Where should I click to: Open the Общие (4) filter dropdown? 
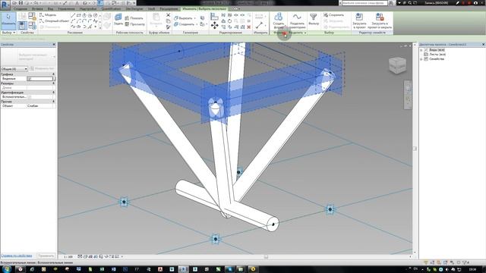[14, 69]
